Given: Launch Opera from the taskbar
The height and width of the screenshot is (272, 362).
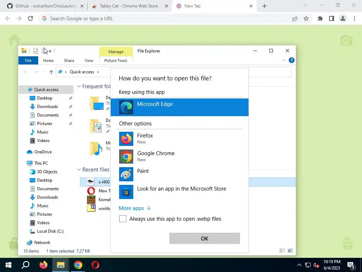Looking at the screenshot, I should click(95, 265).
